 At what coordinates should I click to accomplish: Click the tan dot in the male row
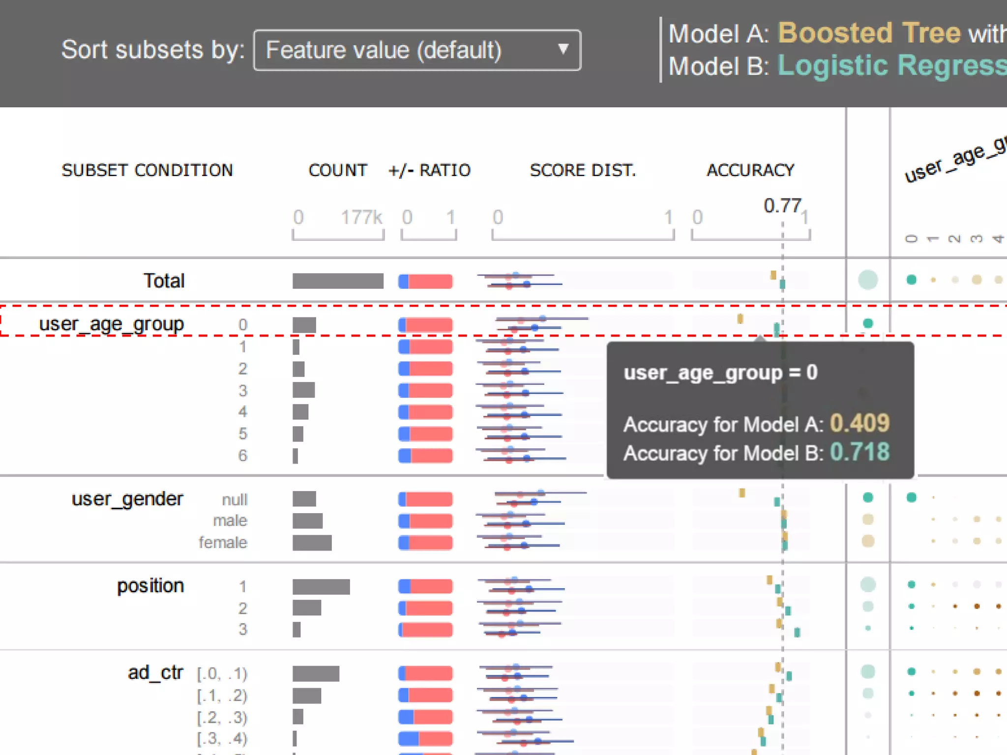pyautogui.click(x=868, y=519)
